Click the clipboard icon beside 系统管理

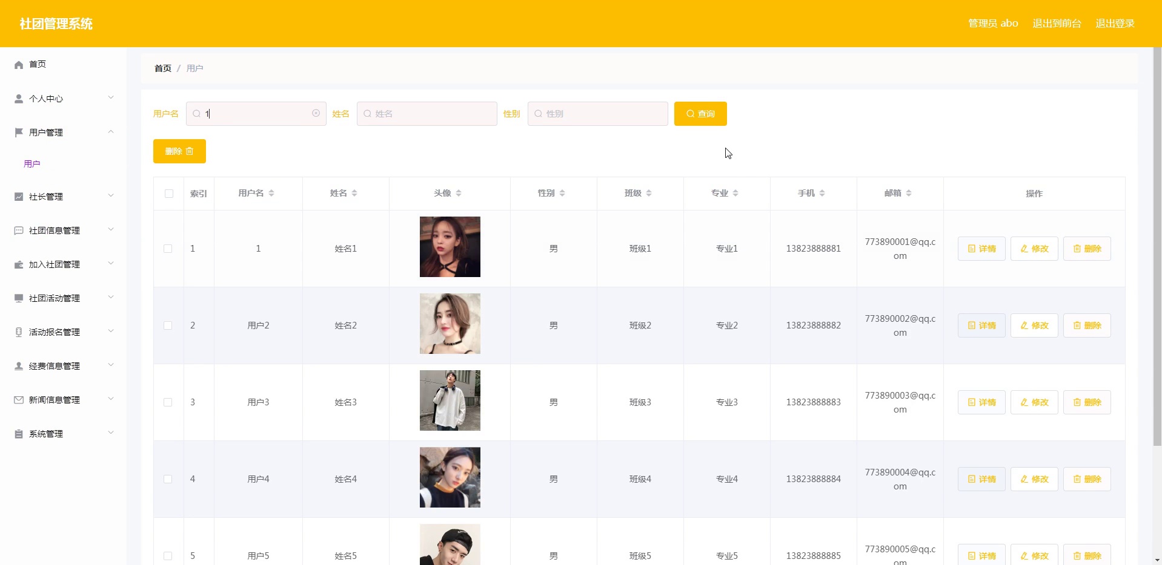point(19,434)
